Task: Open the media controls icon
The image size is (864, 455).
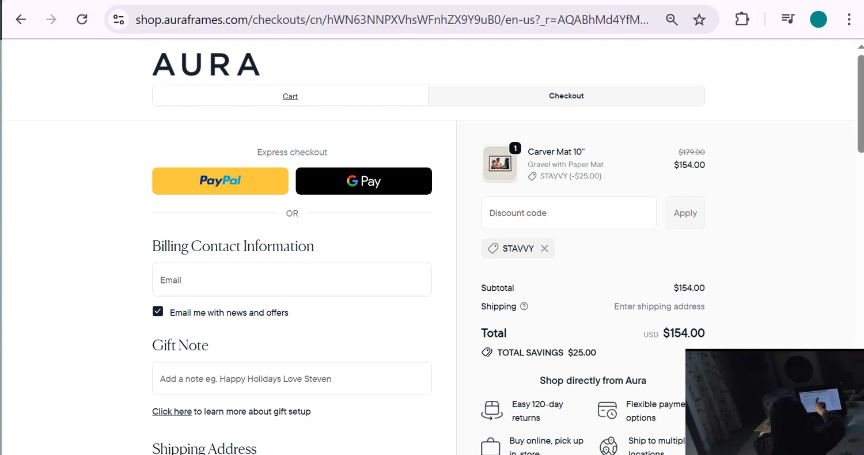Action: tap(787, 20)
